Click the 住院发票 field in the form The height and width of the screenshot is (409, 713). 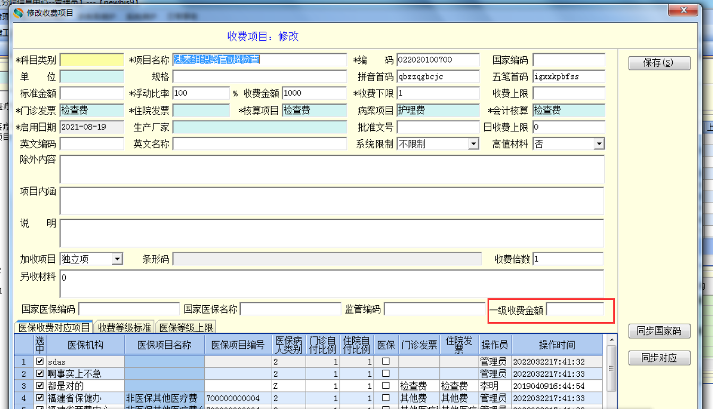pyautogui.click(x=201, y=110)
